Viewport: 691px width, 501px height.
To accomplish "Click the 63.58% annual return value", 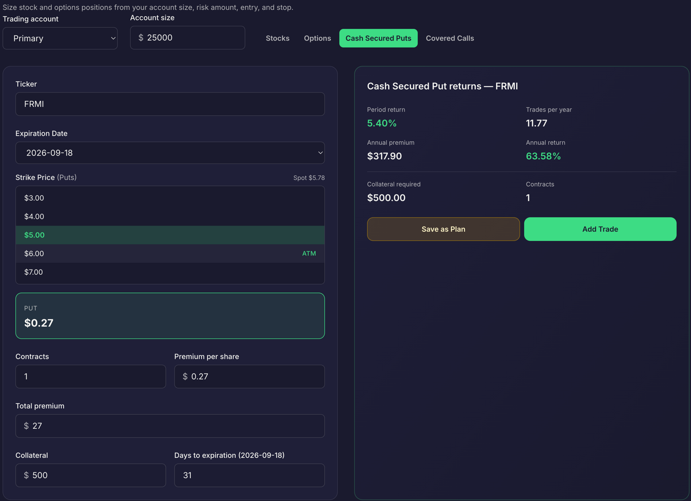I will click(543, 156).
